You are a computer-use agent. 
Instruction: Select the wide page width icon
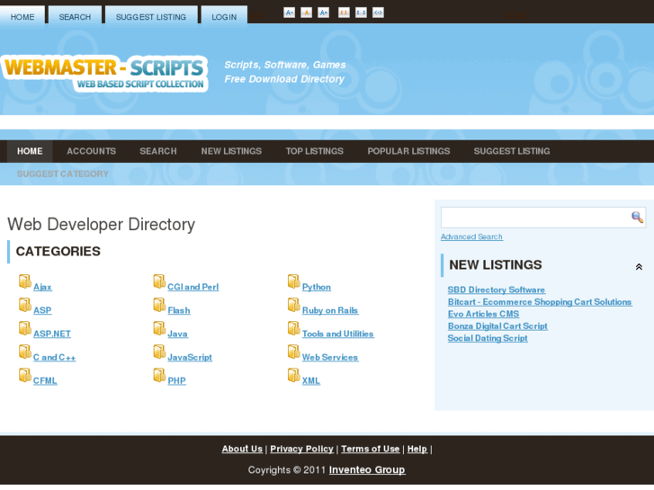point(361,13)
